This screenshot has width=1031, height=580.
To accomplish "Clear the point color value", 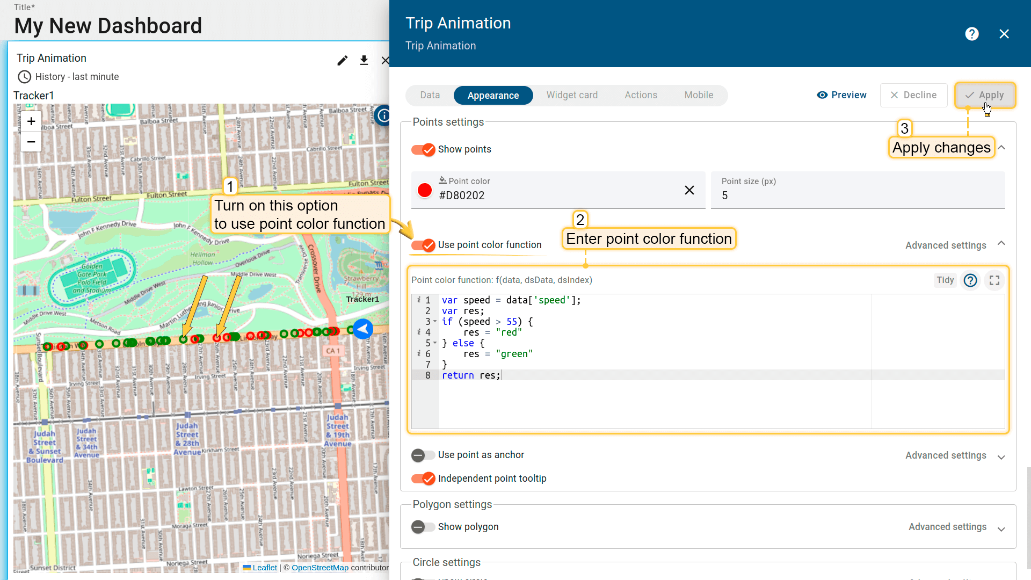I will pos(689,190).
